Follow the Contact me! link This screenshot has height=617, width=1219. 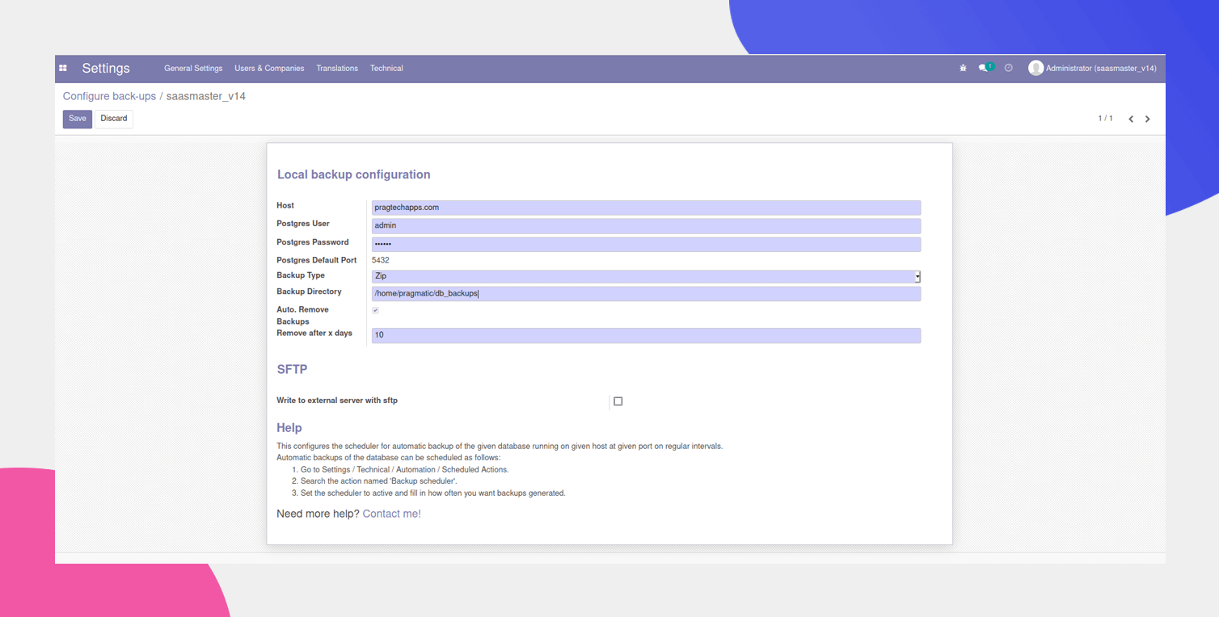[391, 514]
